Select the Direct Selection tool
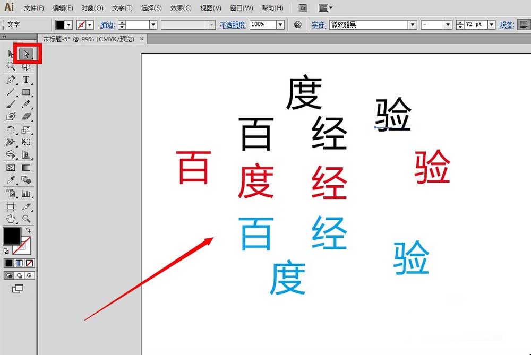The height and width of the screenshot is (355, 531). (x=27, y=54)
